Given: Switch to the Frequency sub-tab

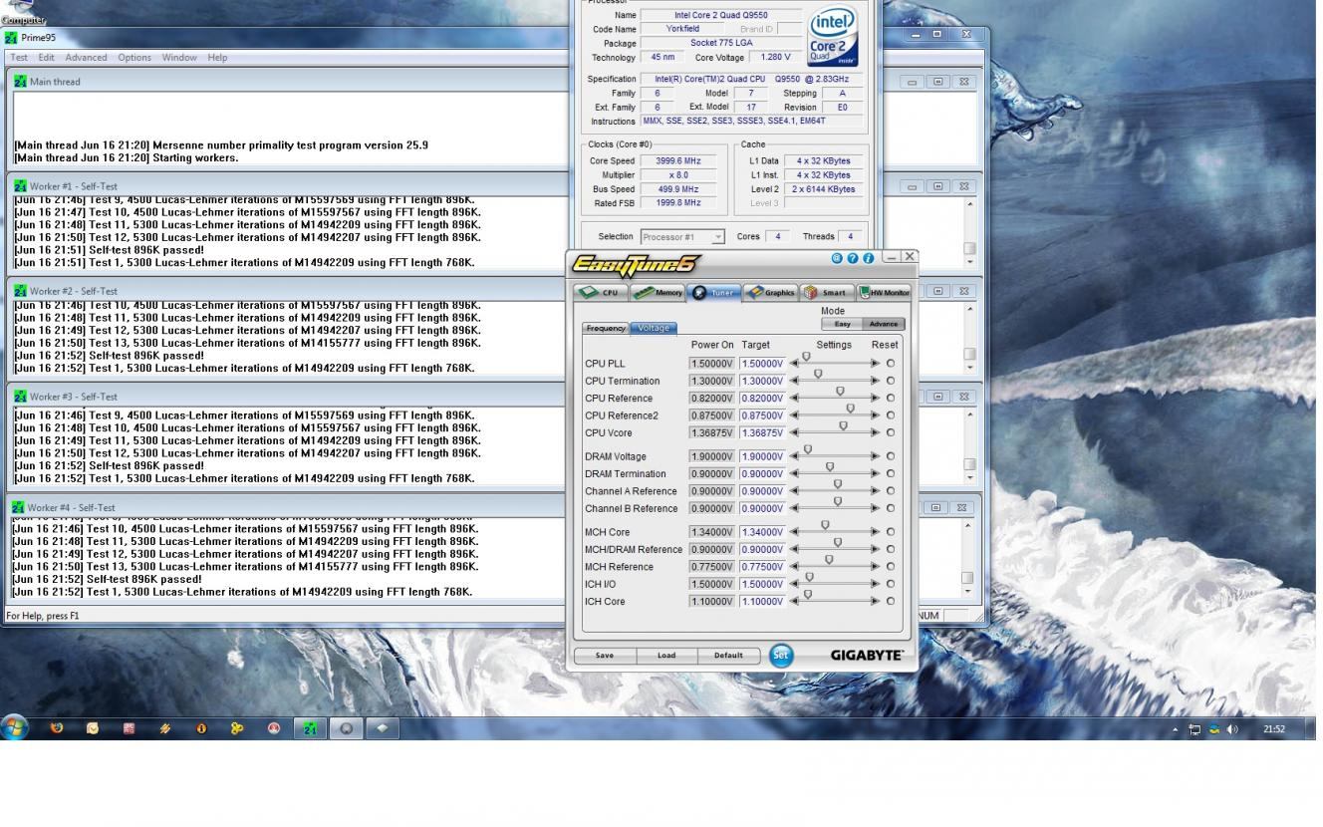Looking at the screenshot, I should 606,328.
